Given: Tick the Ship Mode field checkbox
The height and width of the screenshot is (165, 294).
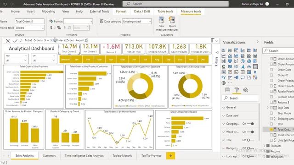Looking at the screenshot, I should tap(271, 113).
